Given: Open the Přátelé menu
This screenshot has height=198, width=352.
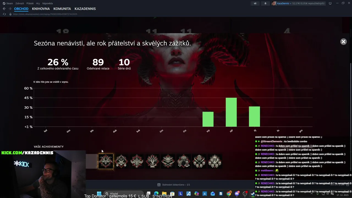Looking at the screenshot, I should click(x=30, y=3).
